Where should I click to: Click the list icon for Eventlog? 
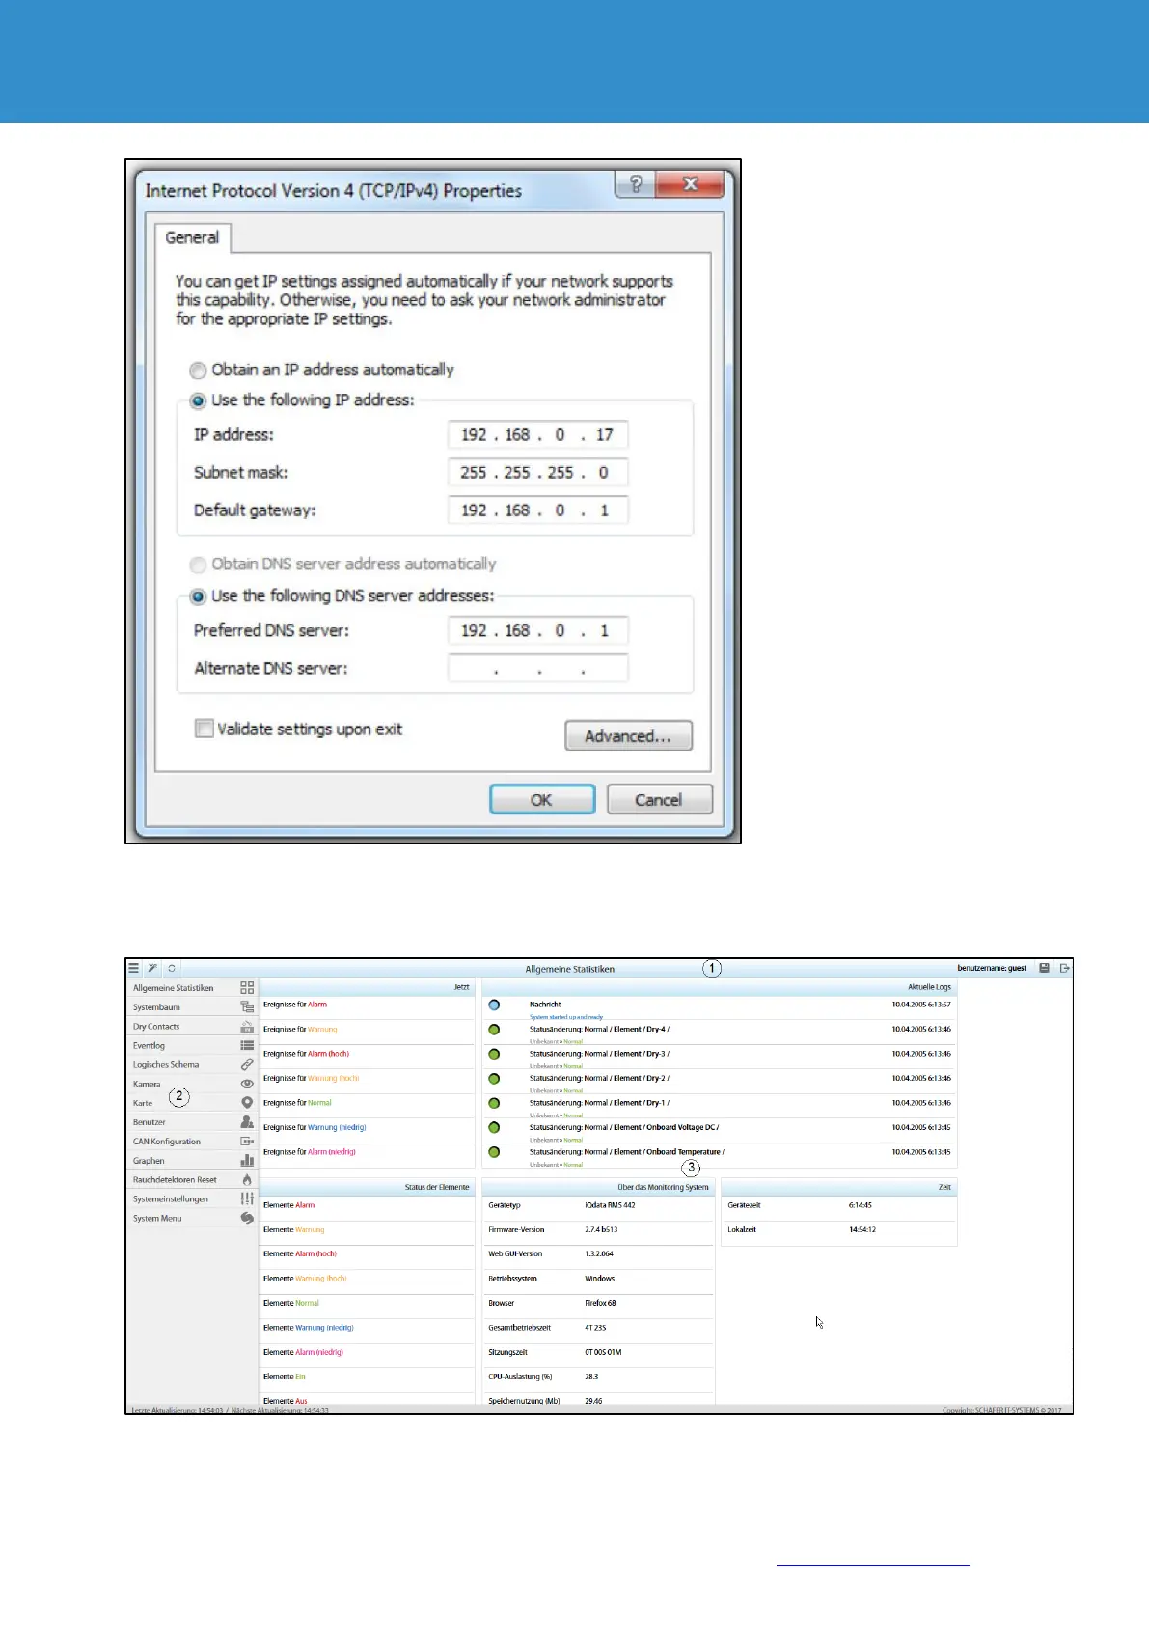247,1045
